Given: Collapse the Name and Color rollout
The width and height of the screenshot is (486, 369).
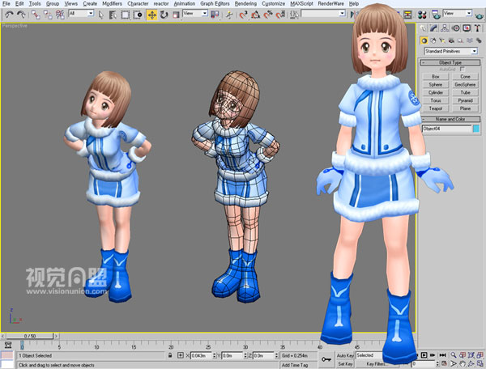Looking at the screenshot, I should 450,119.
